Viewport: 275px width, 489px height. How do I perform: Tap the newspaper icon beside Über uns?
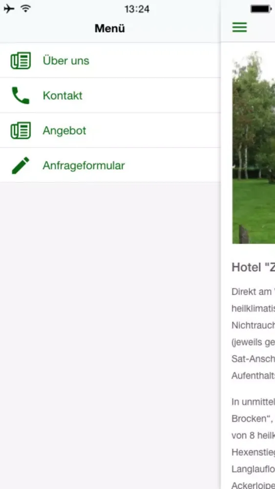[x=21, y=61]
